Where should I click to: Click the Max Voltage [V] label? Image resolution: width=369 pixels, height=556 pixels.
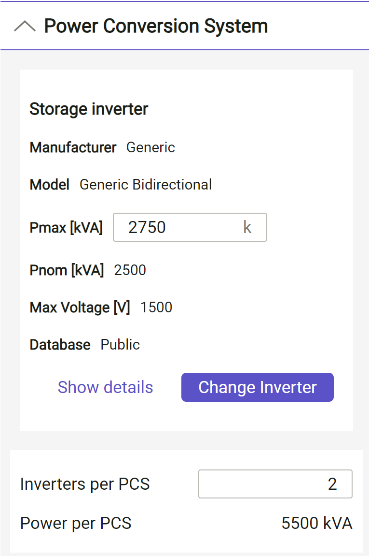[x=80, y=307]
